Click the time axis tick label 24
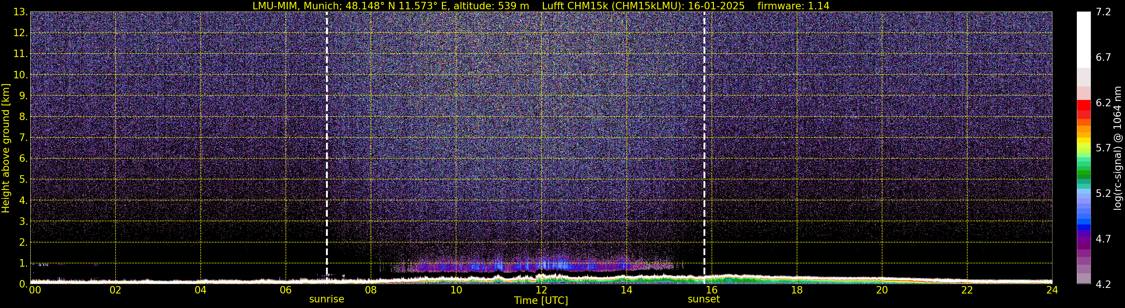The height and width of the screenshot is (308, 1125). (x=1052, y=290)
